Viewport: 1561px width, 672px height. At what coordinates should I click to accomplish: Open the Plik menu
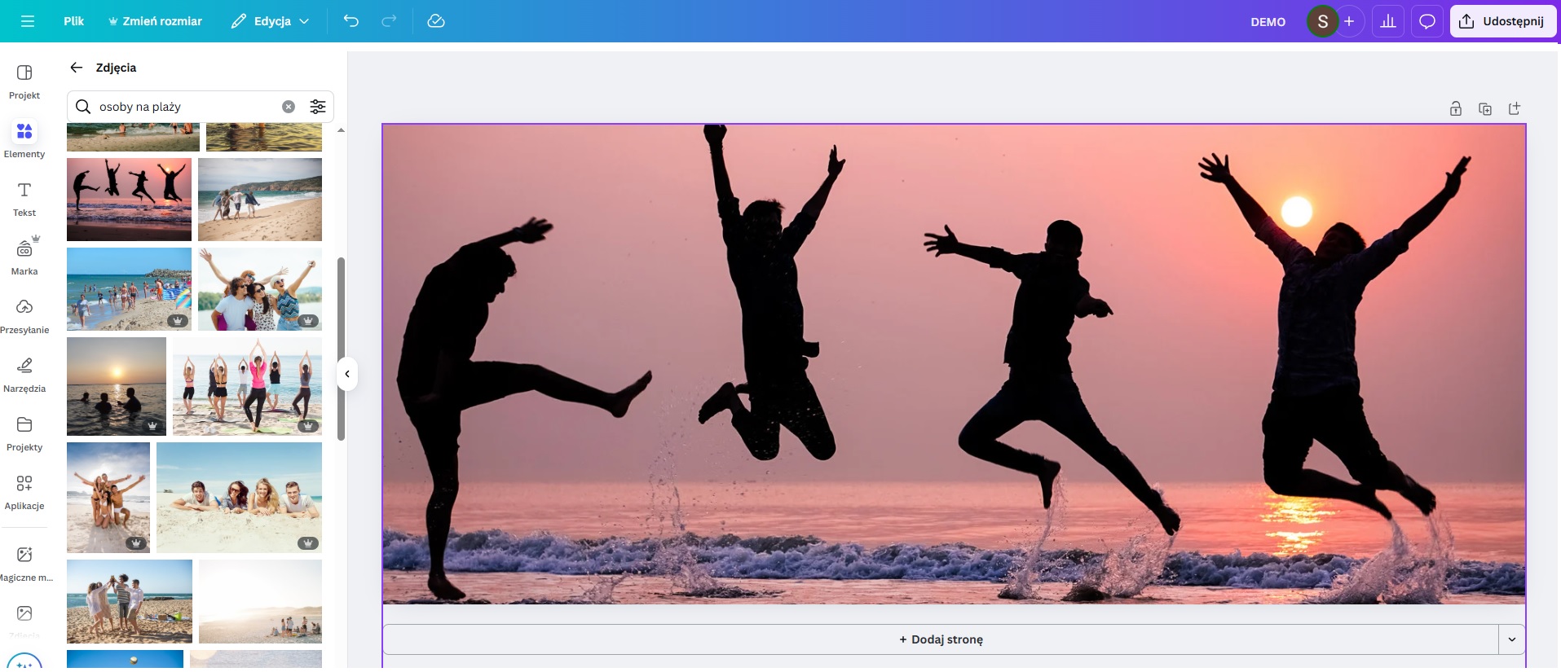(x=73, y=21)
